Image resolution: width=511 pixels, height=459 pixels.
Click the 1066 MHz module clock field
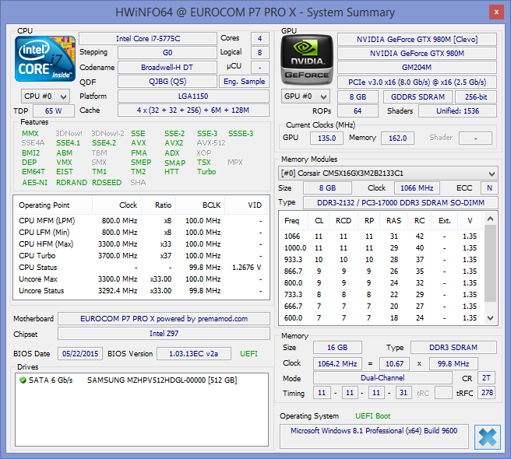tap(417, 187)
